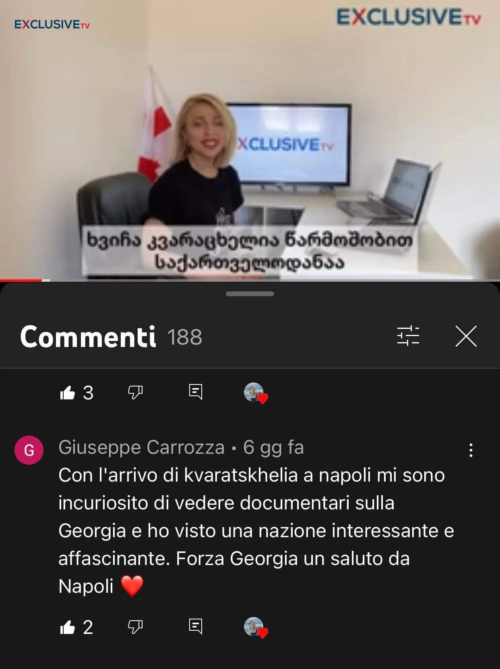Screen dimensions: 500x669
Task: Reply to Giuseppe Carrozza's comment
Action: [196, 627]
